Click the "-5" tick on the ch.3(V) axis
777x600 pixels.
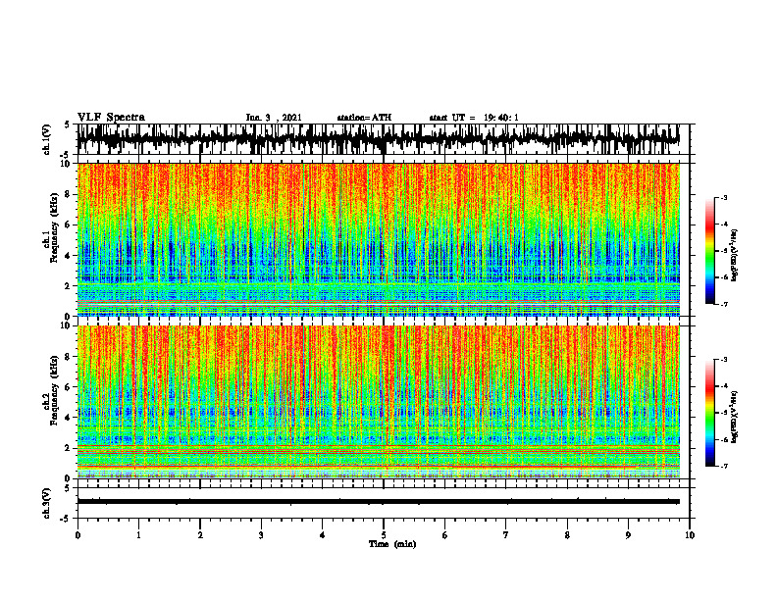pos(67,519)
